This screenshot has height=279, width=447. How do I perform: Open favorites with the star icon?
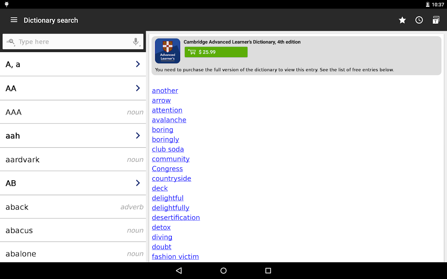[402, 20]
